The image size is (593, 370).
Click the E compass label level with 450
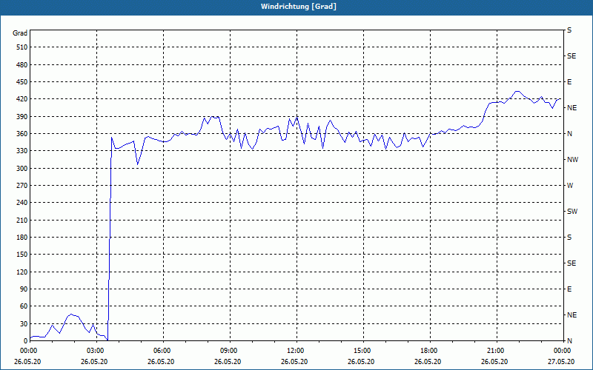point(569,82)
